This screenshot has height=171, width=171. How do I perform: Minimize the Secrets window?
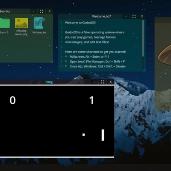(33, 12)
